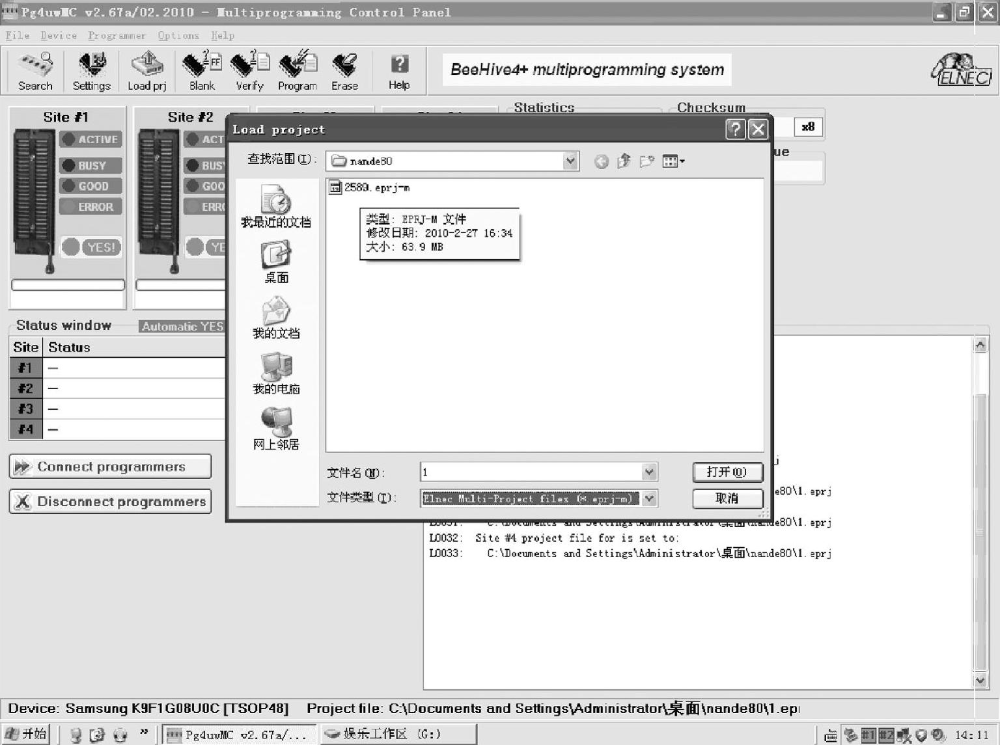Click log line L0032
The width and height of the screenshot is (1000, 745).
554,538
